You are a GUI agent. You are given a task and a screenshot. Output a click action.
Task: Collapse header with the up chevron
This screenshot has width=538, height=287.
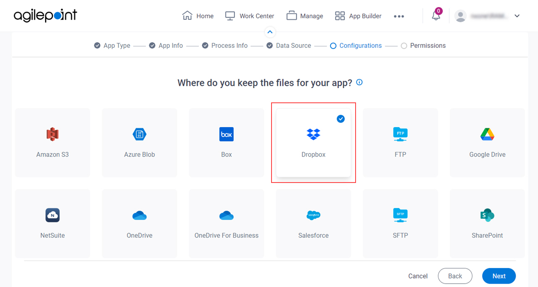[x=270, y=32]
